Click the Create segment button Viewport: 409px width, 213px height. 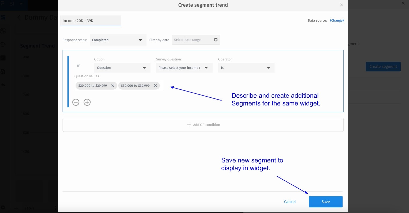(383, 67)
